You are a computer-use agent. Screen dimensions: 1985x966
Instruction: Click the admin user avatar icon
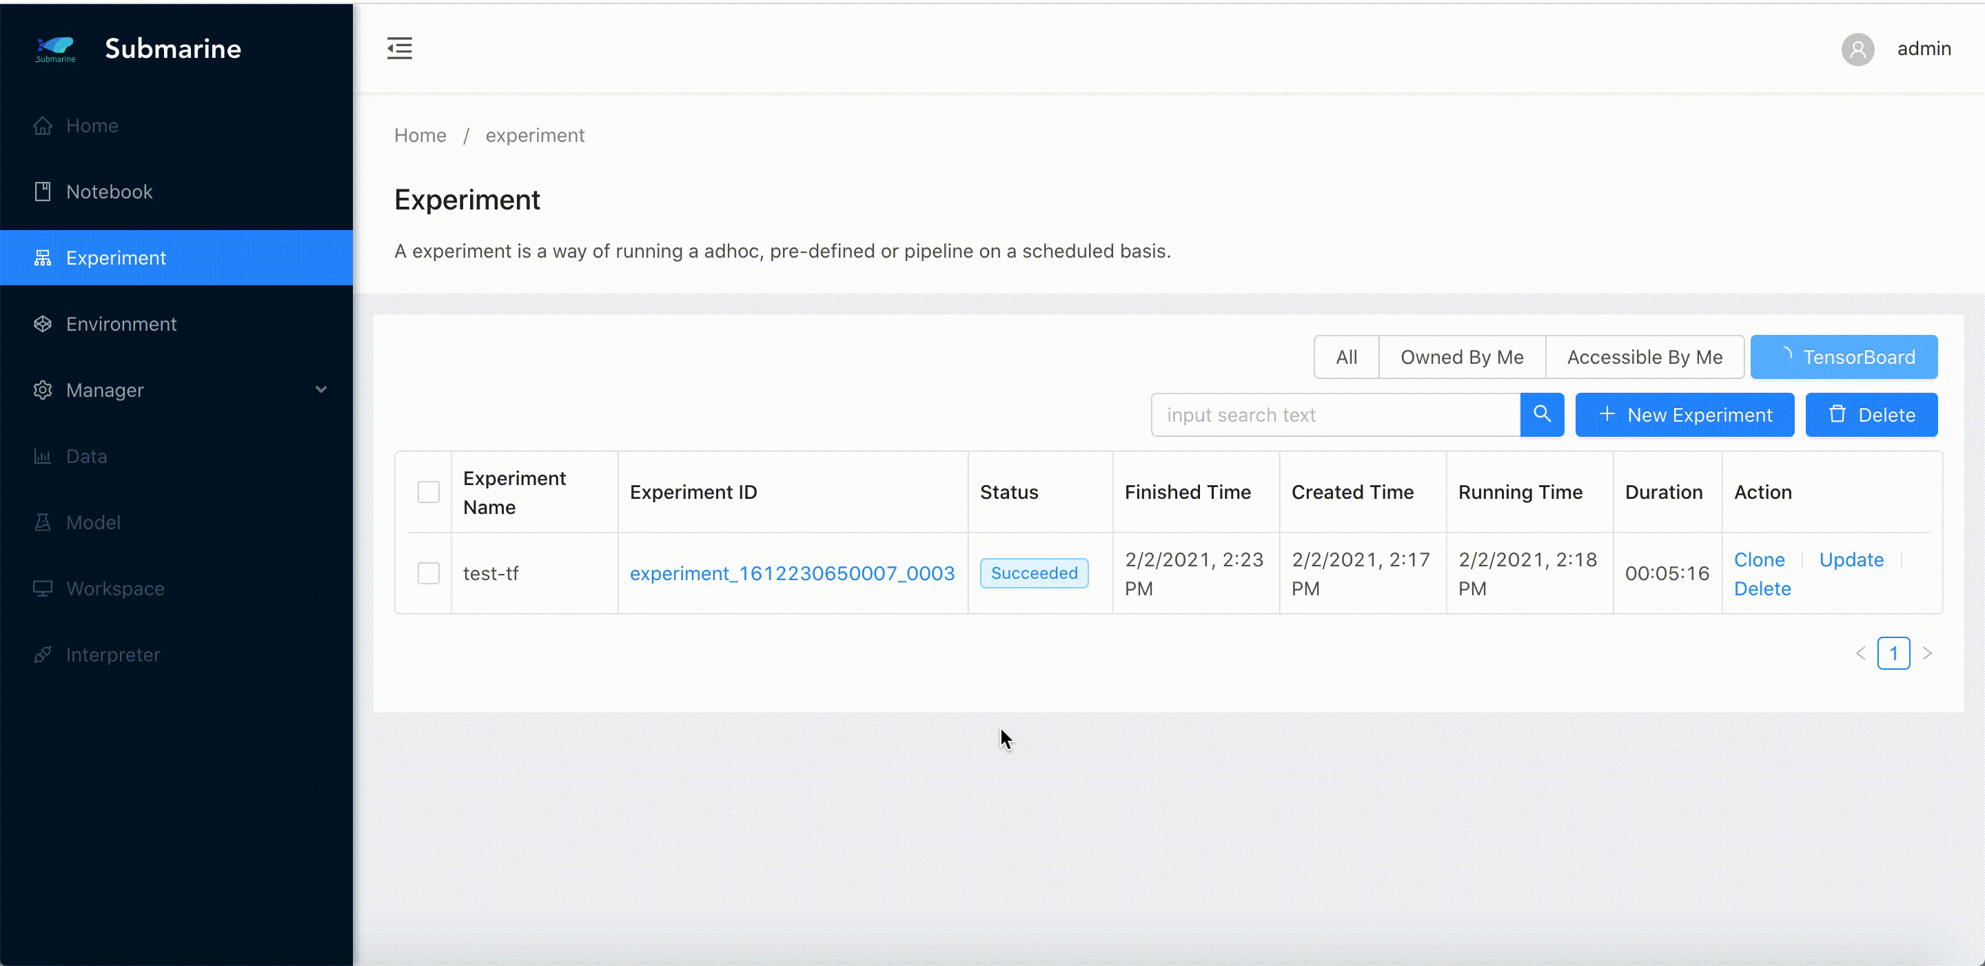coord(1857,50)
